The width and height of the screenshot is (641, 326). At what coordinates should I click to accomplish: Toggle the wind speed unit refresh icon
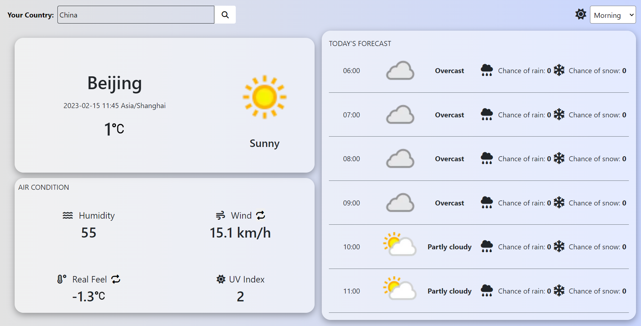click(x=260, y=215)
